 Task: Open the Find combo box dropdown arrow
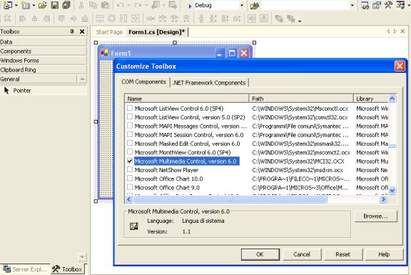tap(352, 5)
